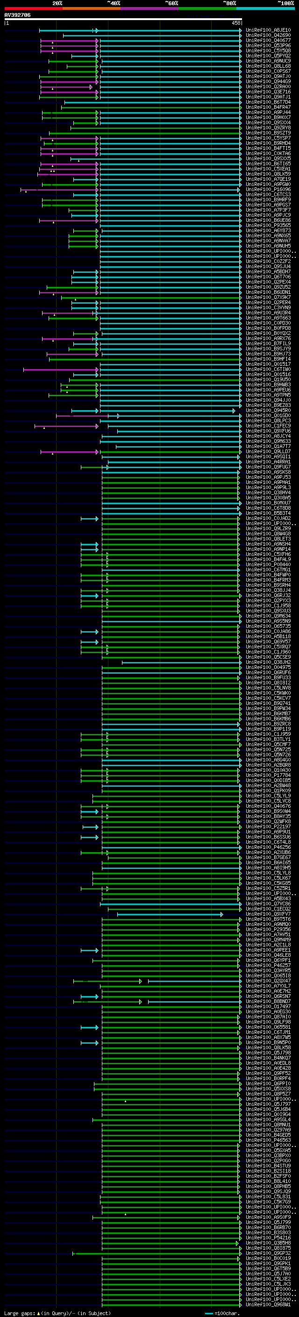The image size is (299, 1317).
Task: Open hit UniRef100_P16096
Action: [x=268, y=189]
